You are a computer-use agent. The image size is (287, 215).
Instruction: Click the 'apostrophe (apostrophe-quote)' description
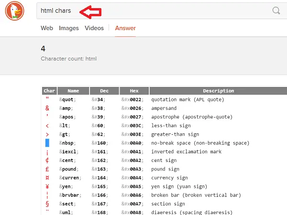pos(192,117)
